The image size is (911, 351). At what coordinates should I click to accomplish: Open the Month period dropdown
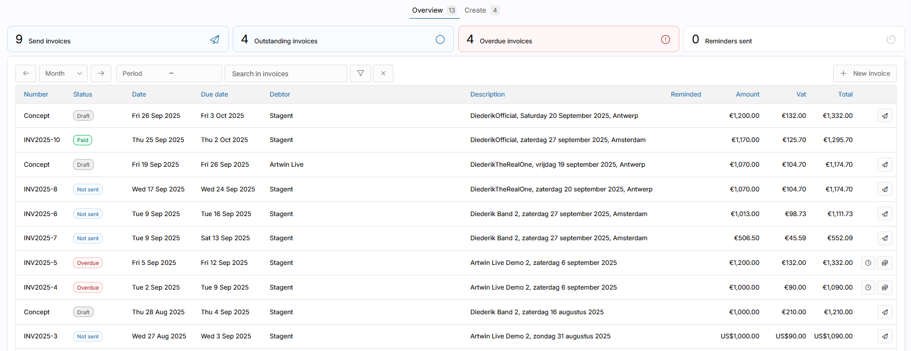64,73
